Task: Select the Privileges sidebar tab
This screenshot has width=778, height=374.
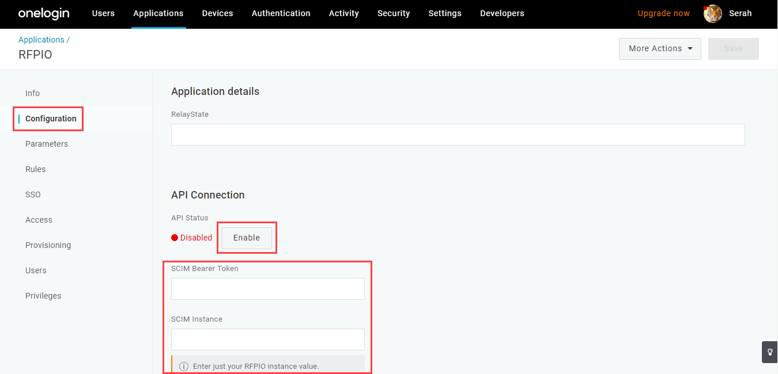Action: click(x=43, y=296)
